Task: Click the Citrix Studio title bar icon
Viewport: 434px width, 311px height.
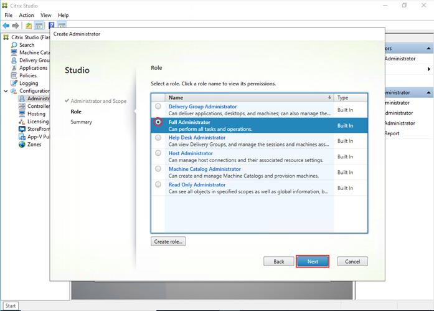Action: click(x=5, y=6)
